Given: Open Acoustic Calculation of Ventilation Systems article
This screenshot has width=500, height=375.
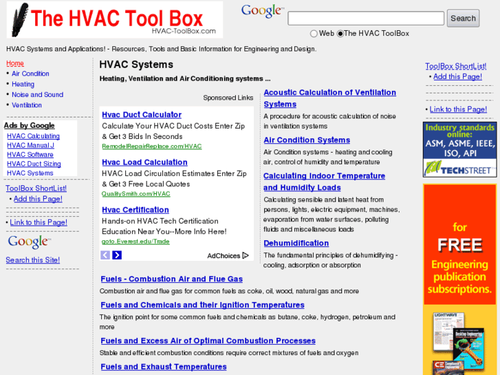Looking at the screenshot, I should click(329, 98).
